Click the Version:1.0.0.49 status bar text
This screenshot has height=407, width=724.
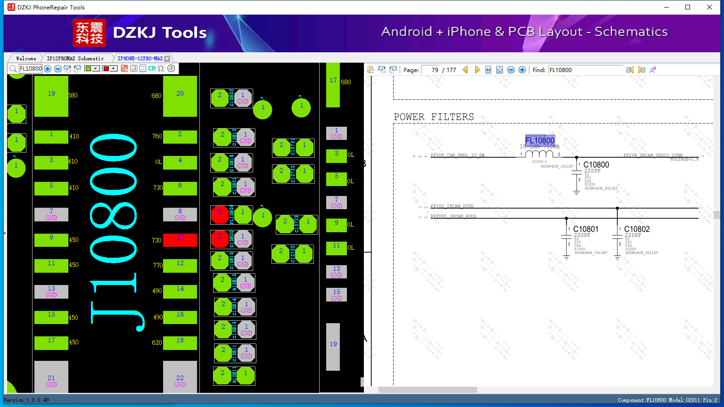click(x=26, y=400)
